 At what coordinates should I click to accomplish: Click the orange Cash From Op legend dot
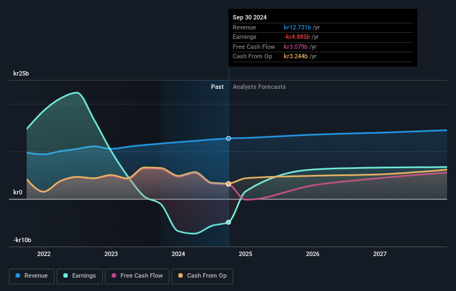(181, 275)
